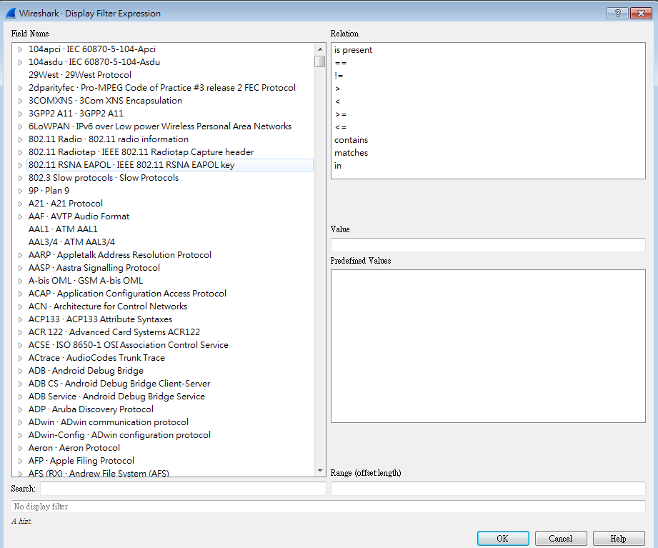
Task: Expand the 2dparityfec protocol node
Action: click(x=20, y=88)
